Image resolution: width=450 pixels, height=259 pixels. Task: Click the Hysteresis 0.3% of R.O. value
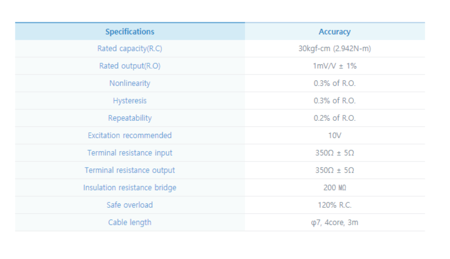334,101
